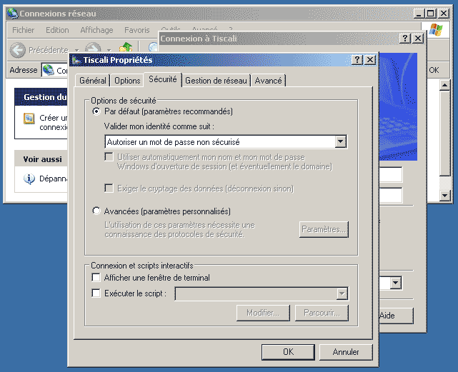This screenshot has height=372, width=458.
Task: Close the Connexion à Tiscali window
Action: 418,39
